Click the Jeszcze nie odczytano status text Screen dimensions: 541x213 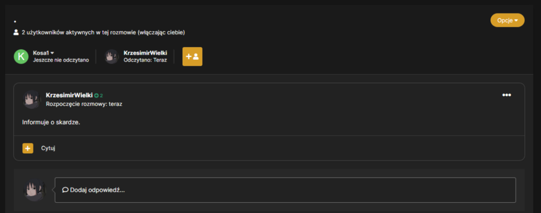pyautogui.click(x=61, y=60)
